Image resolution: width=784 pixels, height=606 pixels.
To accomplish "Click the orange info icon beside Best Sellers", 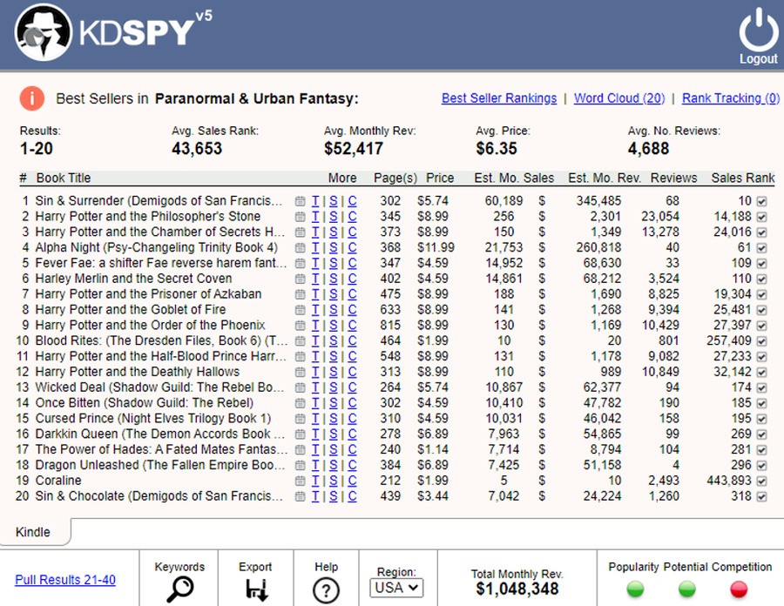I will point(31,98).
